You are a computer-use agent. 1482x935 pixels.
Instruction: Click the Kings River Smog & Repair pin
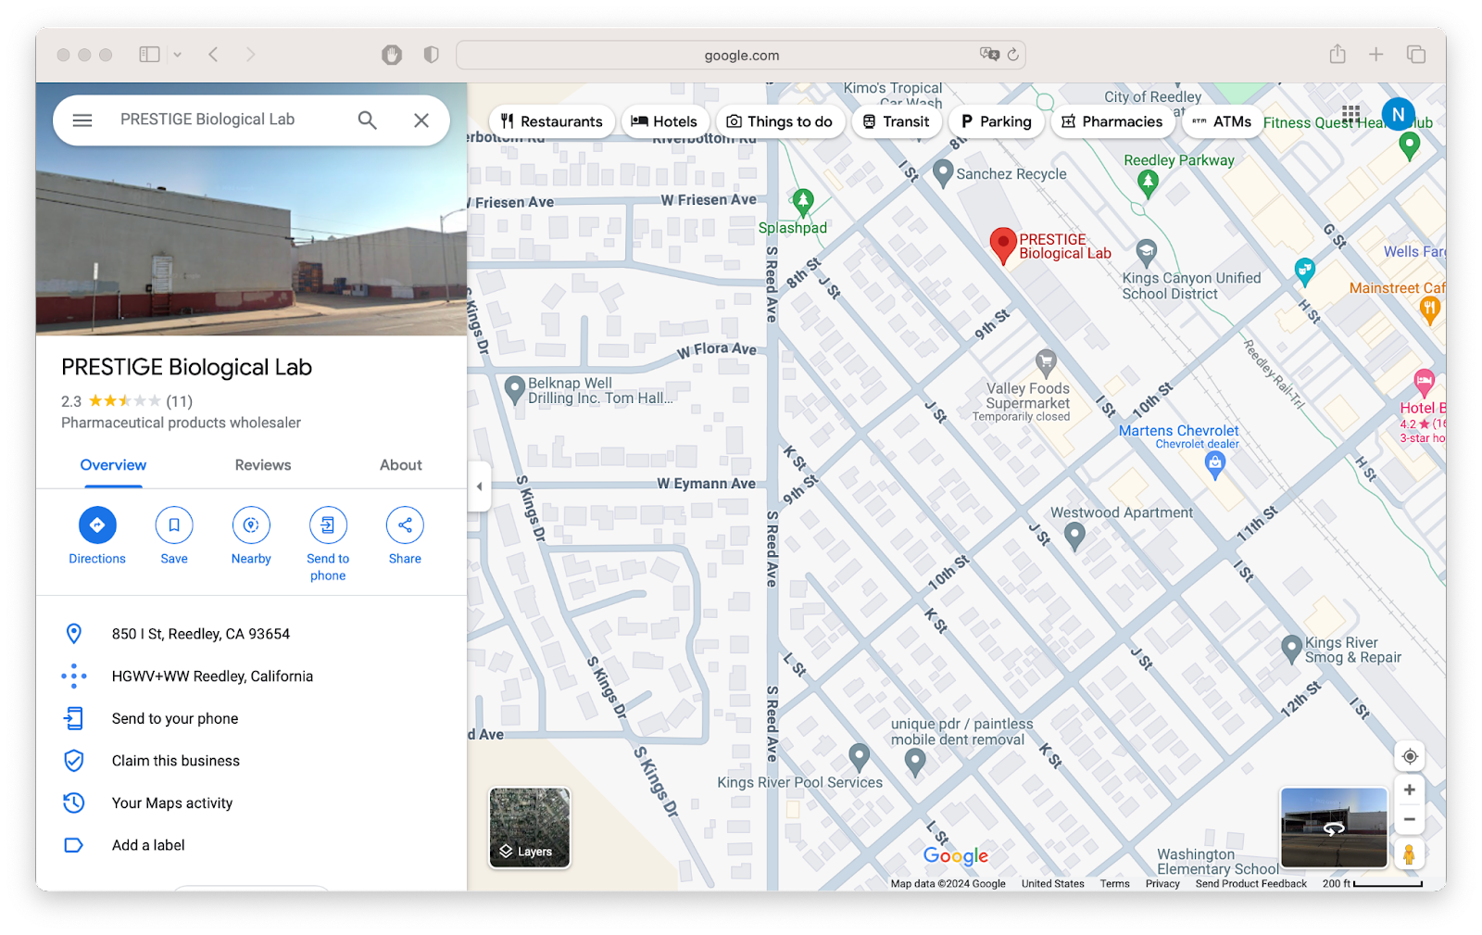click(1291, 650)
